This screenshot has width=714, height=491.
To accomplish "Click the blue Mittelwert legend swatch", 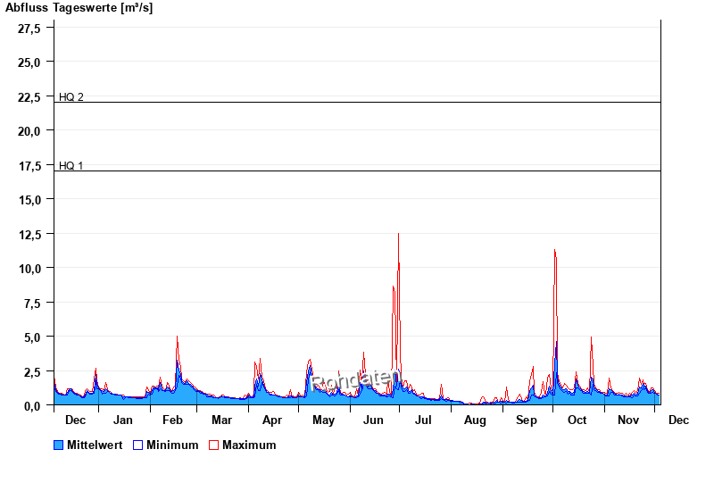I will pos(59,445).
